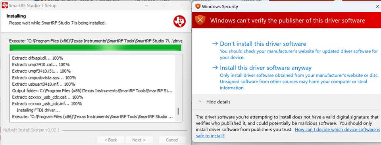The image size is (381, 145).
Task: Click the Texas Instruments logo in installer header
Action: [x=179, y=21]
